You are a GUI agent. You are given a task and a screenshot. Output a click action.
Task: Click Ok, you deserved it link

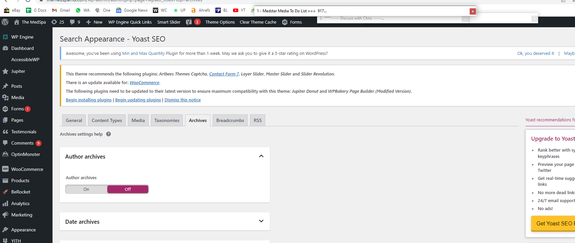tap(535, 53)
